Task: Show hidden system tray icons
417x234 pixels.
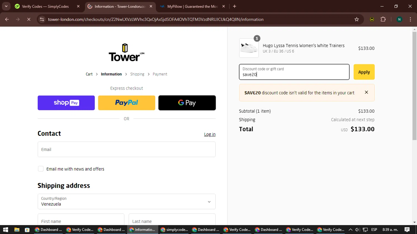Action: (x=350, y=230)
